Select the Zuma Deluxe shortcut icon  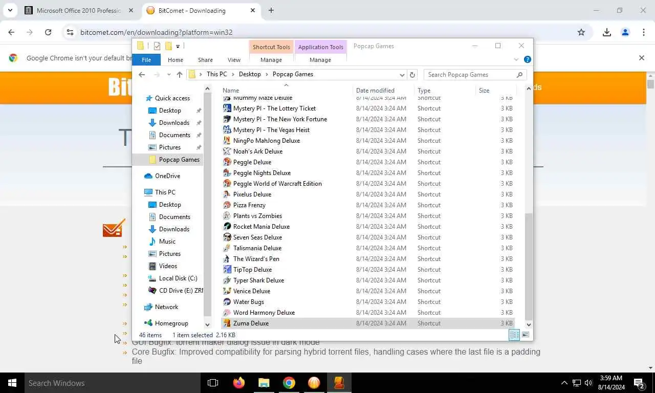click(227, 323)
